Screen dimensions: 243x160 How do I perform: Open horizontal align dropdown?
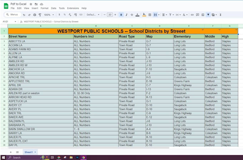[x=164, y=15]
